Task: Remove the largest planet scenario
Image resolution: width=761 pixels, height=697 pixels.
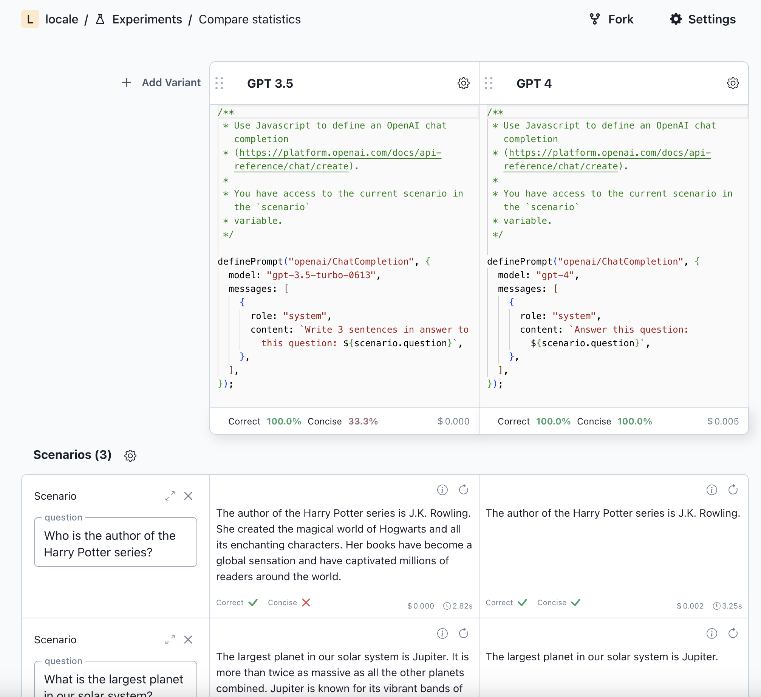Action: tap(188, 640)
